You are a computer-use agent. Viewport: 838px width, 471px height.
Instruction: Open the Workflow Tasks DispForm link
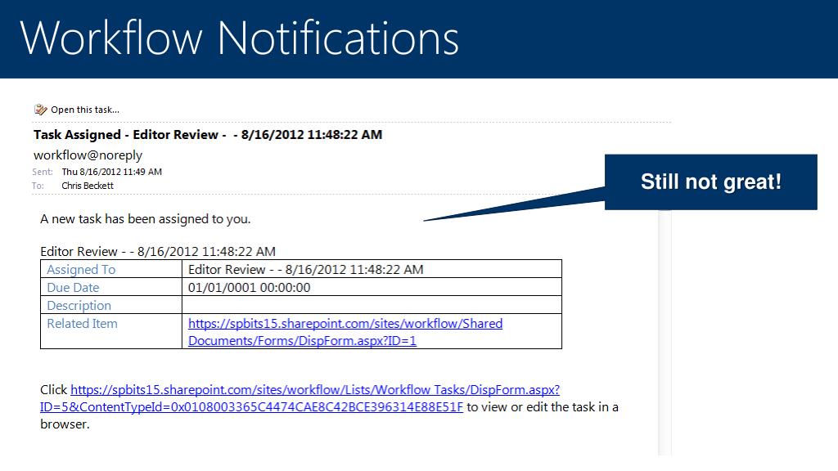click(300, 398)
